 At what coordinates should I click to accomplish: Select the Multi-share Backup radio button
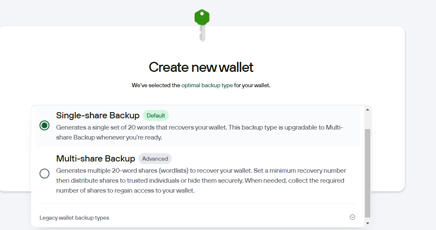click(x=44, y=174)
